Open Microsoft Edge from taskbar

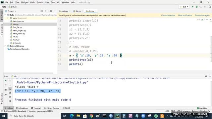(x=72, y=116)
